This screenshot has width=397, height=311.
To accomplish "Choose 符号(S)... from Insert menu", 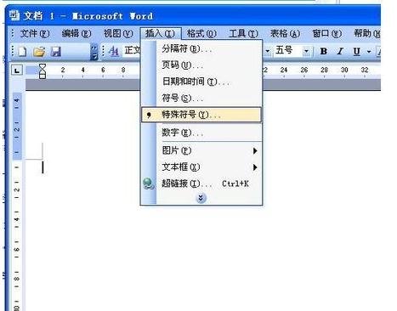I will click(x=201, y=98).
